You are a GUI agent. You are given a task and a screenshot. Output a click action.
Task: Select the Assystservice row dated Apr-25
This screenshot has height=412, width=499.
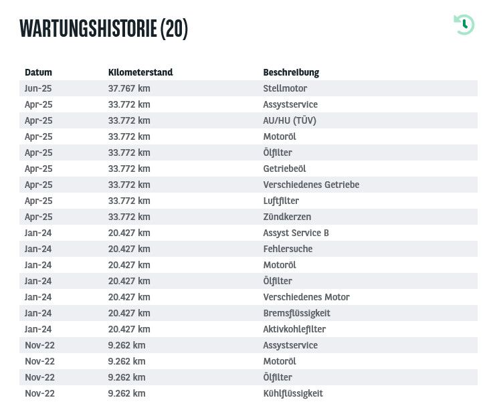click(x=290, y=104)
